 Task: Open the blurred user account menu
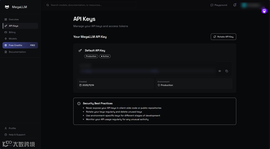[x=252, y=5]
